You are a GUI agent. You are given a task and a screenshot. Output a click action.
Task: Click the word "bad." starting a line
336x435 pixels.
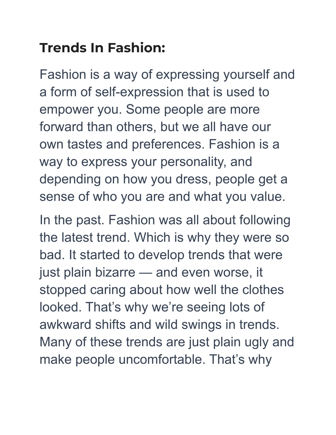click(x=52, y=255)
